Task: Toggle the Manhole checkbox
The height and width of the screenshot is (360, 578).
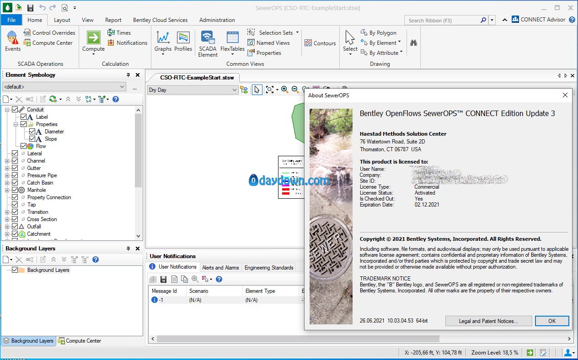Action: [x=15, y=190]
